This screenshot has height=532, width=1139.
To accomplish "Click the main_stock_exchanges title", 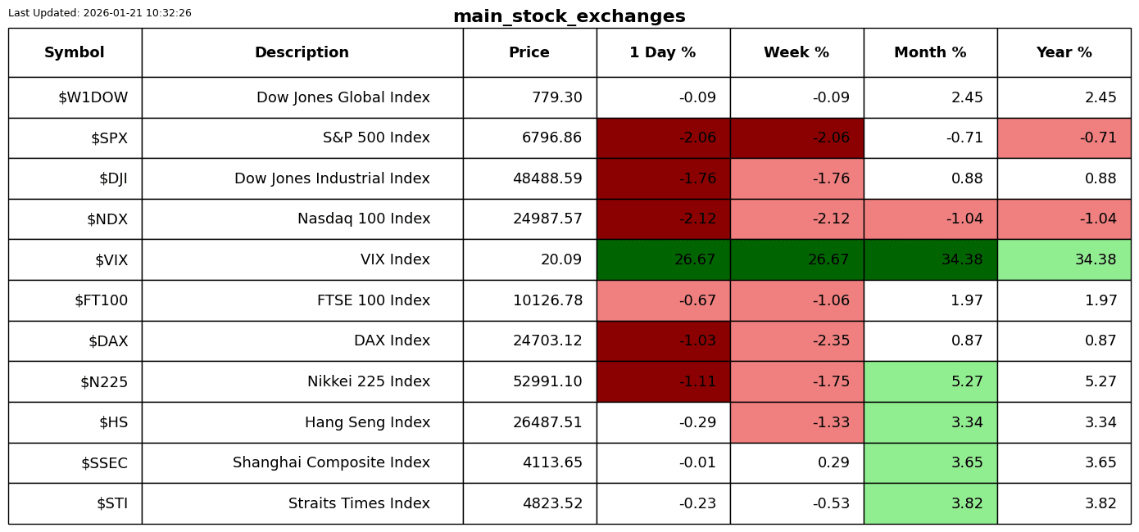I will 569,16.
